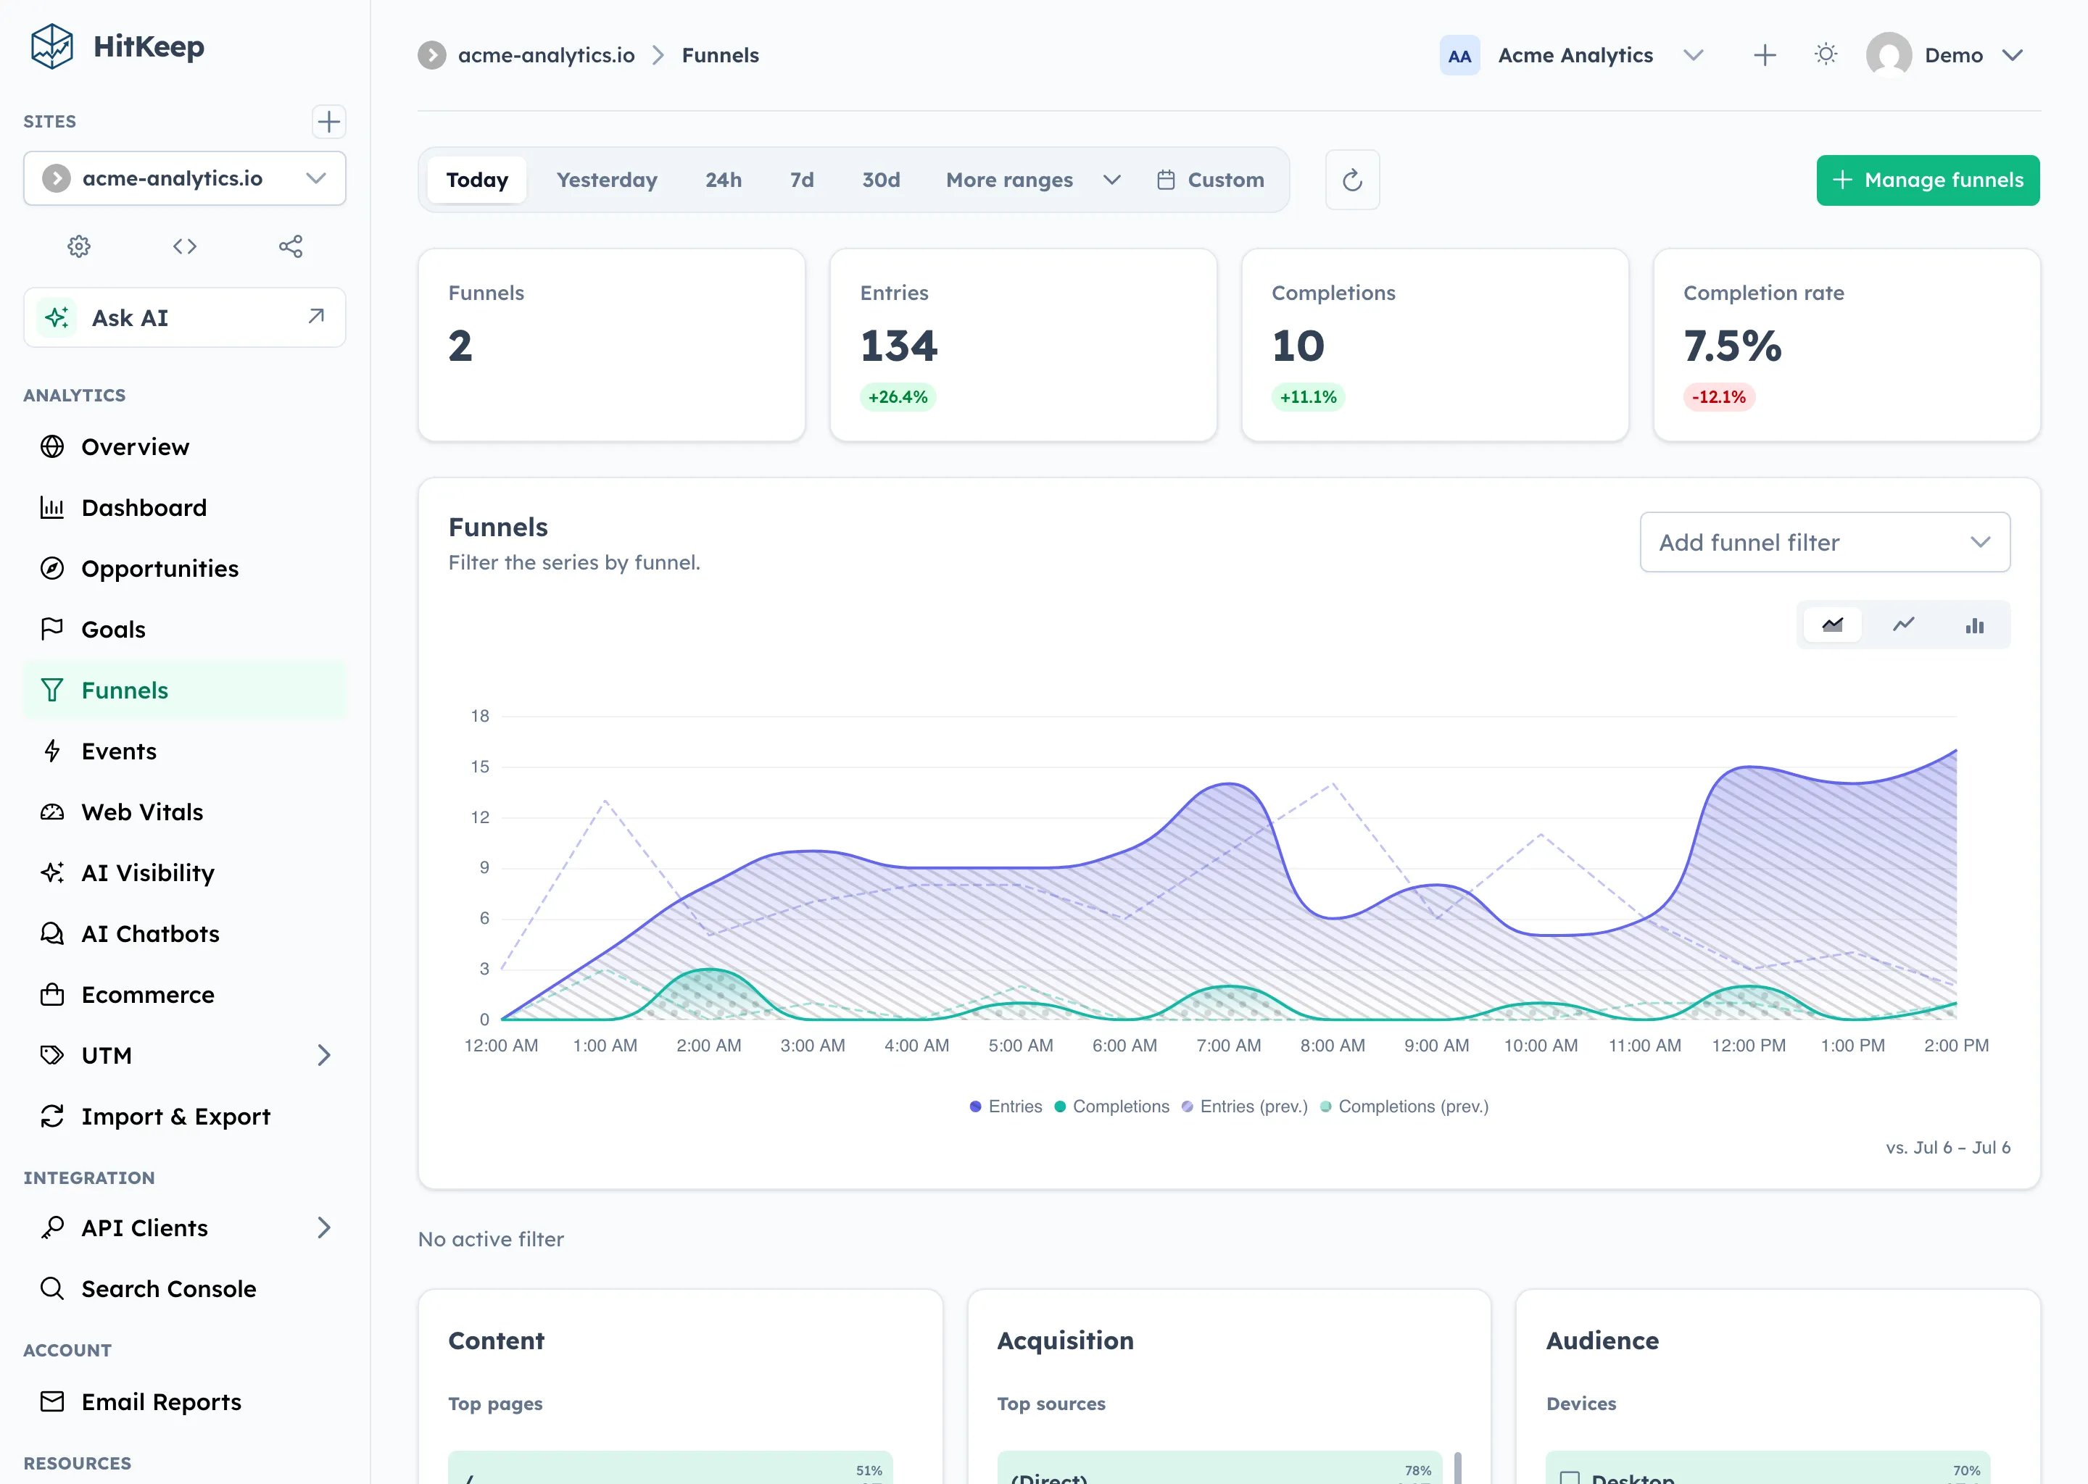
Task: Open the Ask AI assistant
Action: (185, 318)
